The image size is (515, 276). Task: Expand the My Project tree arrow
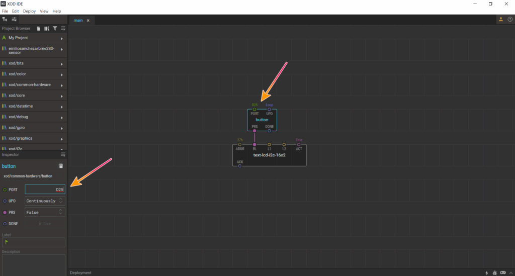(x=62, y=38)
